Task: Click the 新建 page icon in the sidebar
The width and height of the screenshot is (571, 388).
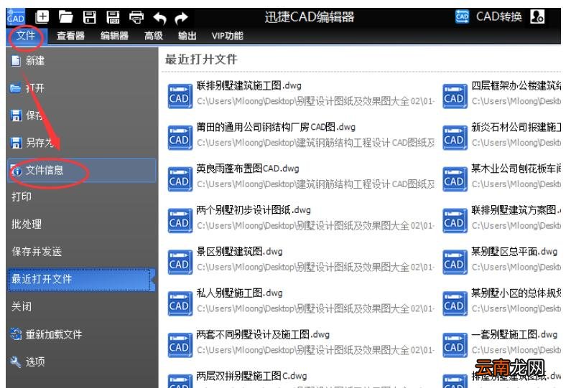Action: [x=16, y=61]
